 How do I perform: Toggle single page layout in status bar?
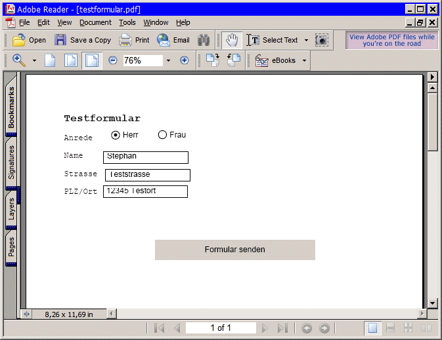pos(372,328)
